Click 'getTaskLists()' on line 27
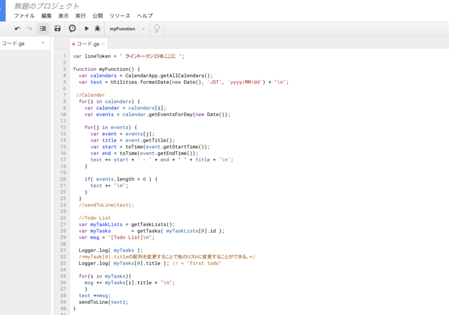The height and width of the screenshot is (315, 449). tap(152, 225)
